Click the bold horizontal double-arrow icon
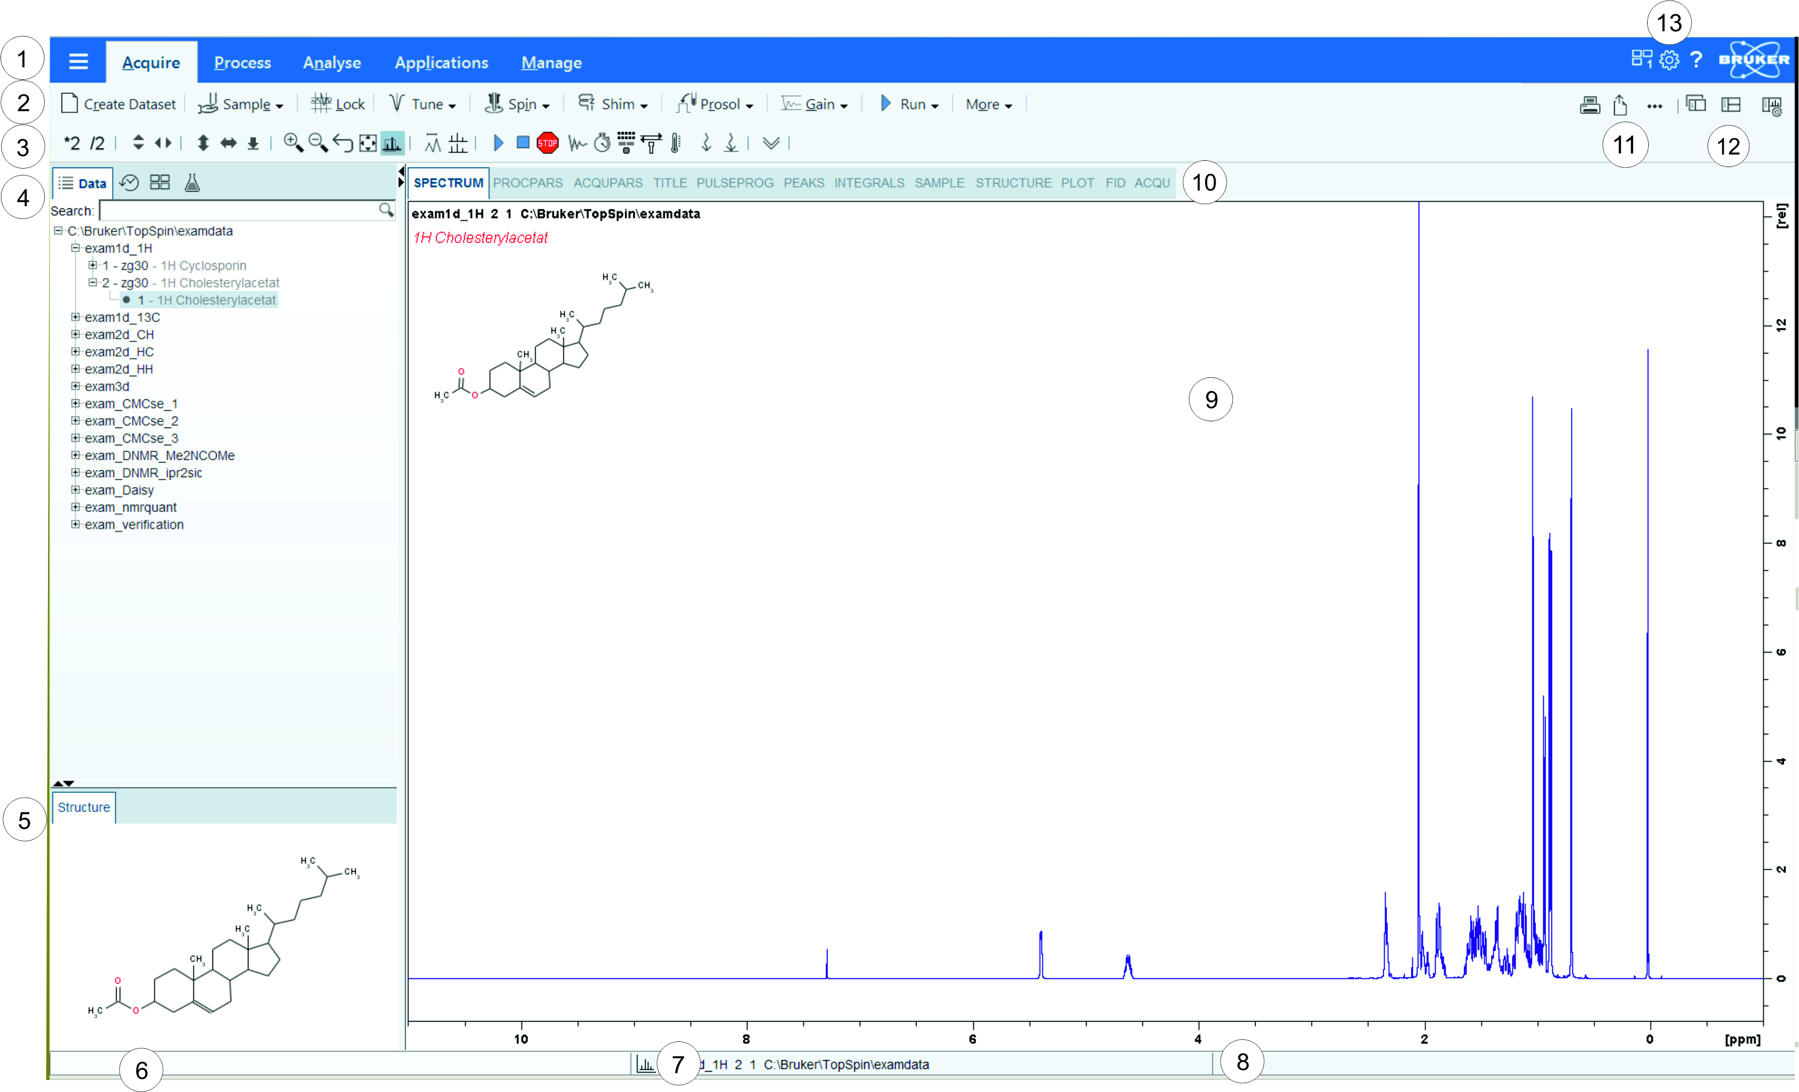This screenshot has height=1092, width=1799. [229, 143]
